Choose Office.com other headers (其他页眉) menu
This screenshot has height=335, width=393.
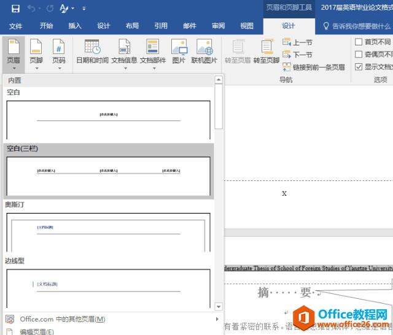[112, 319]
